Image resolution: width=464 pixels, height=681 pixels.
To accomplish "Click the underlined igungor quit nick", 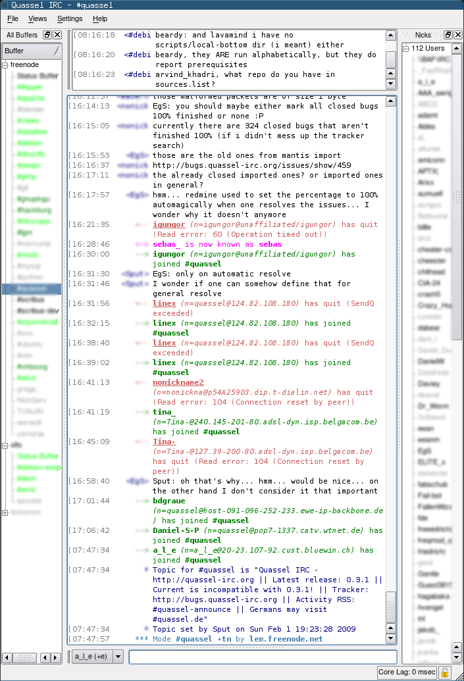I will pyautogui.click(x=169, y=224).
